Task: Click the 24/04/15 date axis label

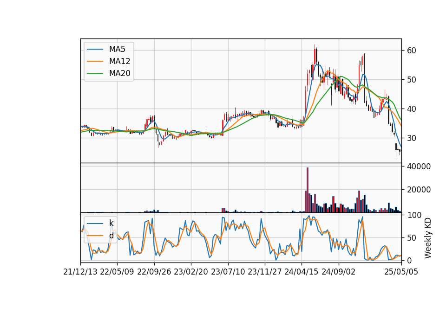Action: click(x=302, y=272)
